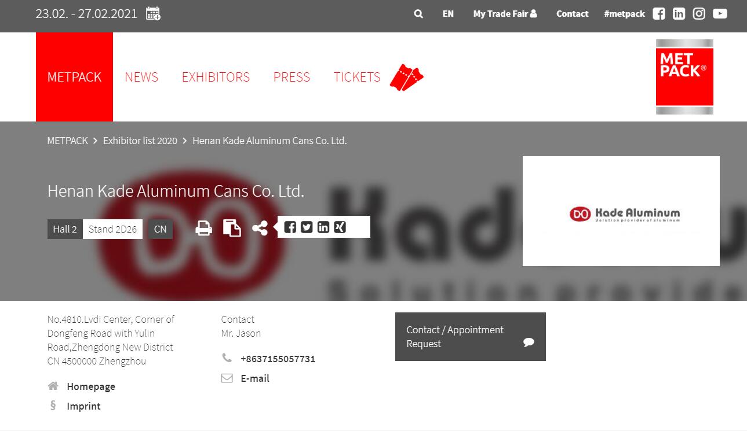
Task: Open the top-bar LinkedIn icon
Action: click(x=679, y=14)
